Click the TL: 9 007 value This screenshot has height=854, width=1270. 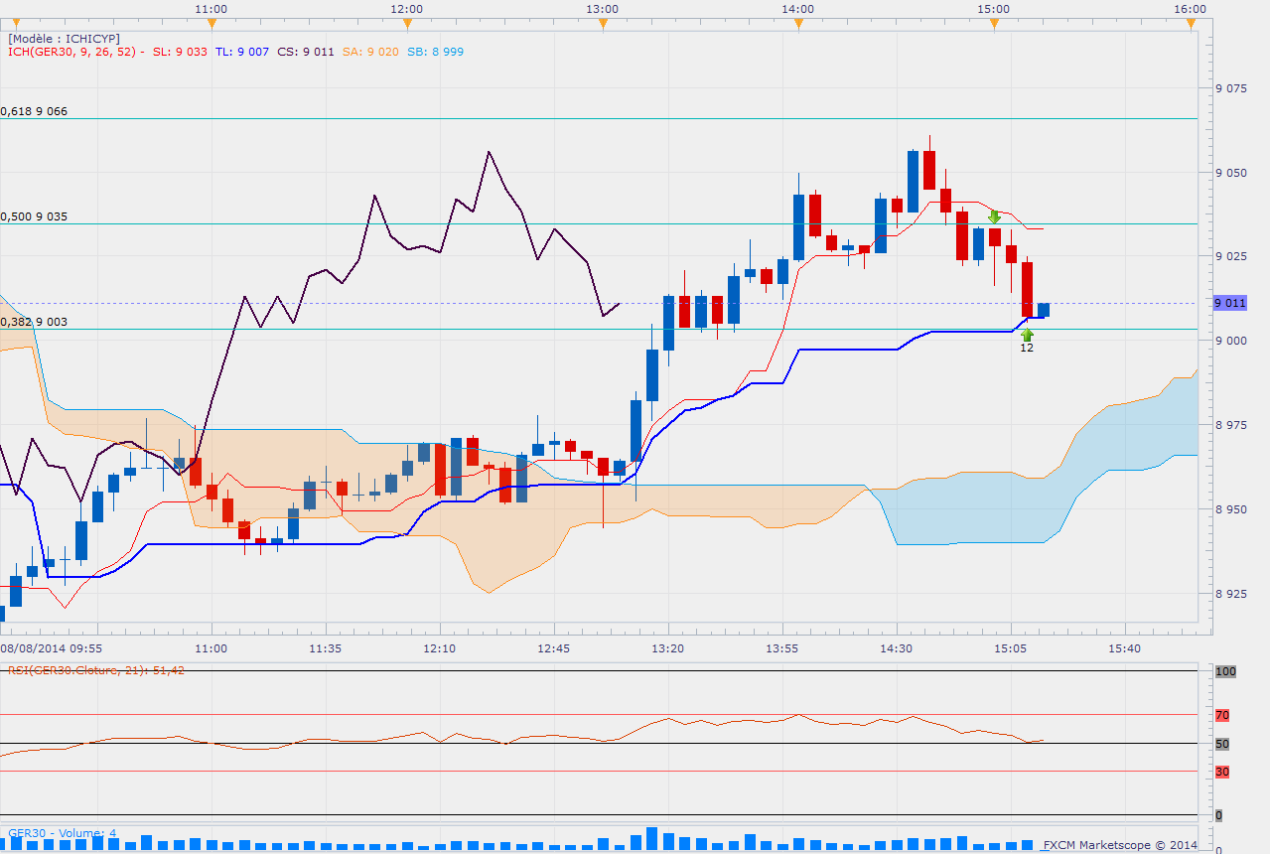242,52
